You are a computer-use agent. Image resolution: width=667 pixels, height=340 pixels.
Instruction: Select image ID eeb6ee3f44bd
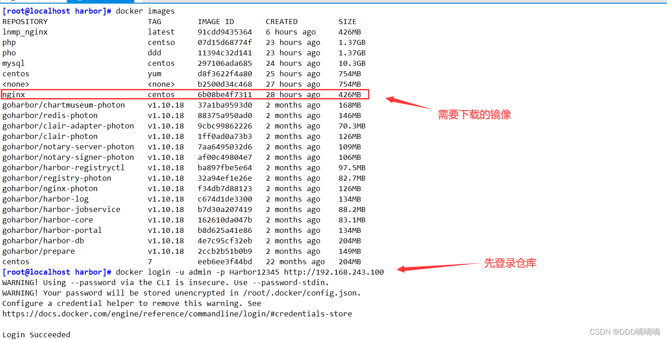pyautogui.click(x=225, y=261)
